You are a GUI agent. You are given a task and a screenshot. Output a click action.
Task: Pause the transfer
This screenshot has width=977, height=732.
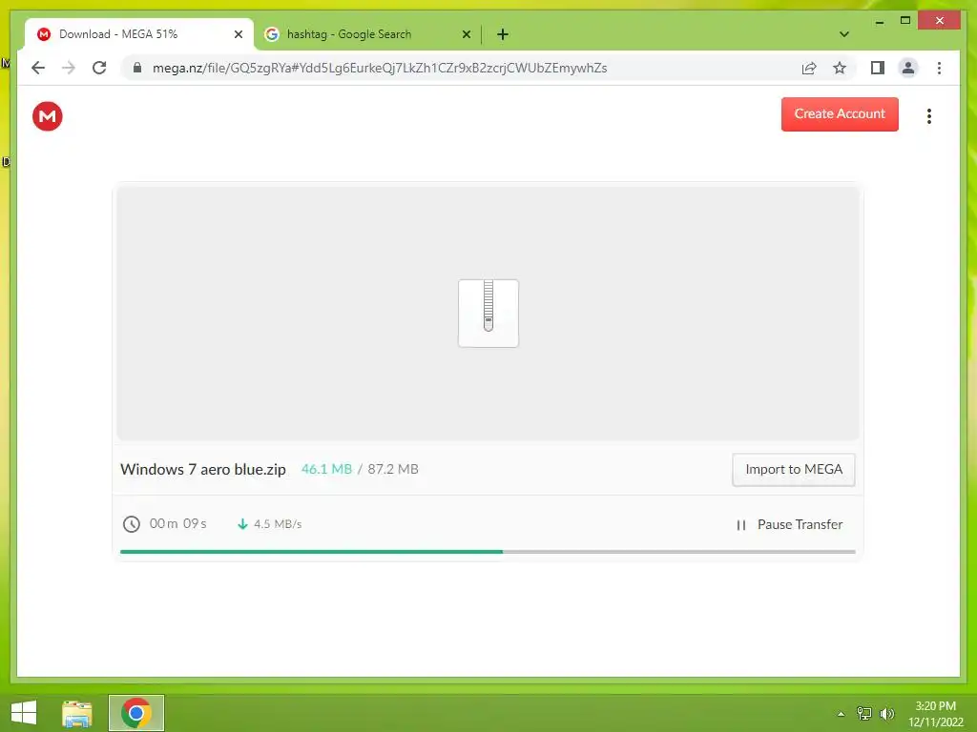point(789,525)
